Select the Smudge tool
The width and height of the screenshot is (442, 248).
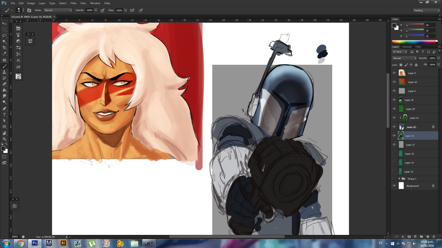pos(4,96)
